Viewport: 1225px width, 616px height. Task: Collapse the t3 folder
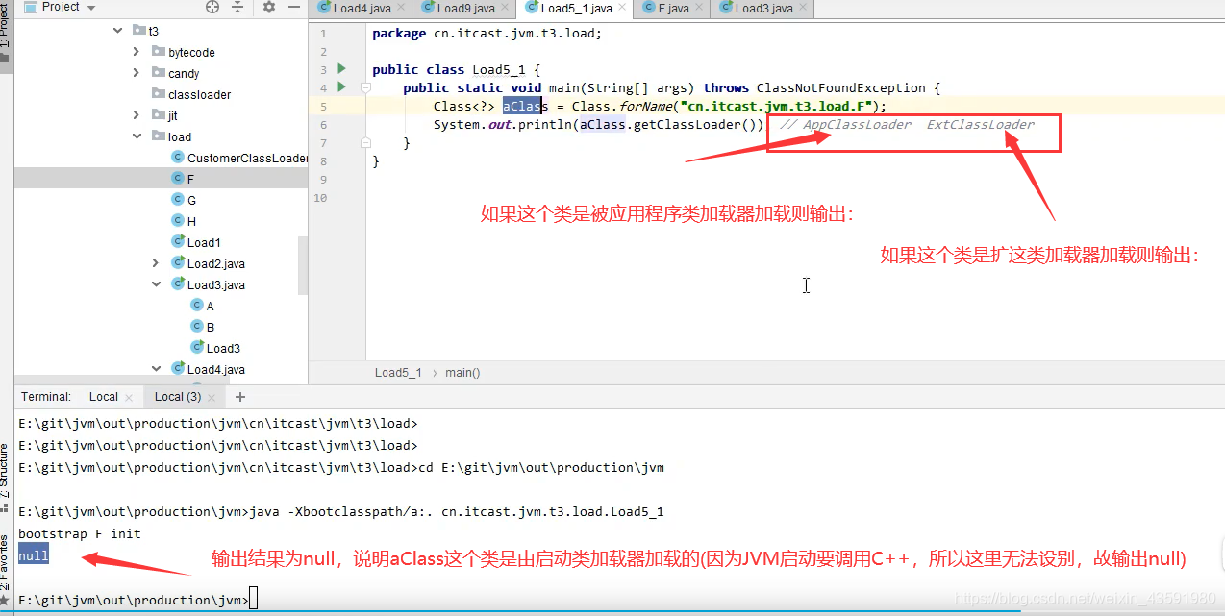click(x=117, y=31)
